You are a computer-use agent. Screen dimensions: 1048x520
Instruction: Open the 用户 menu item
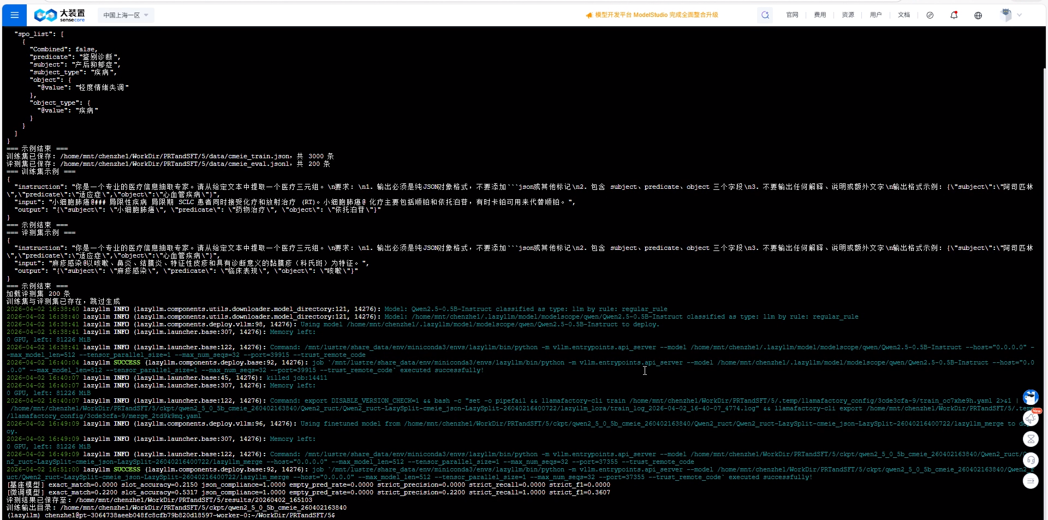click(876, 15)
